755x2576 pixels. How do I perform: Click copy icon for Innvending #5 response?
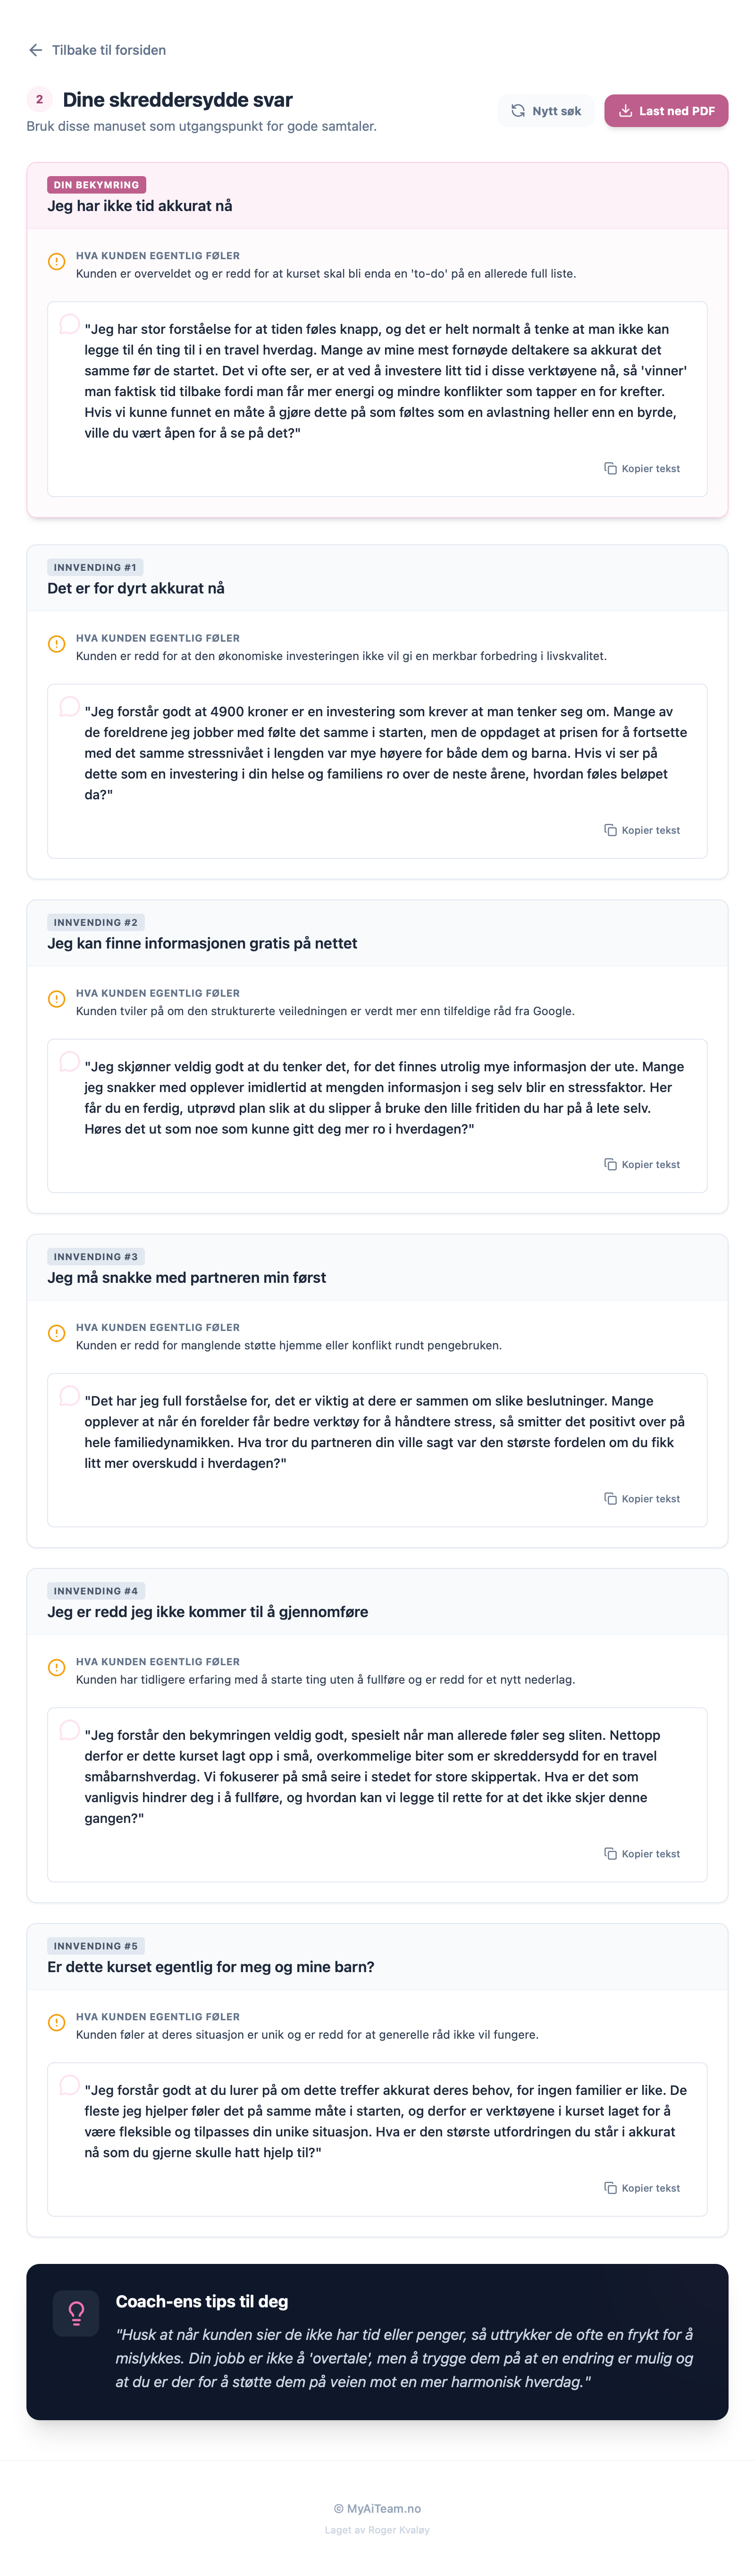610,2188
